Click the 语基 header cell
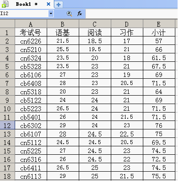Screen dimensions: 178x181 pos(63,32)
